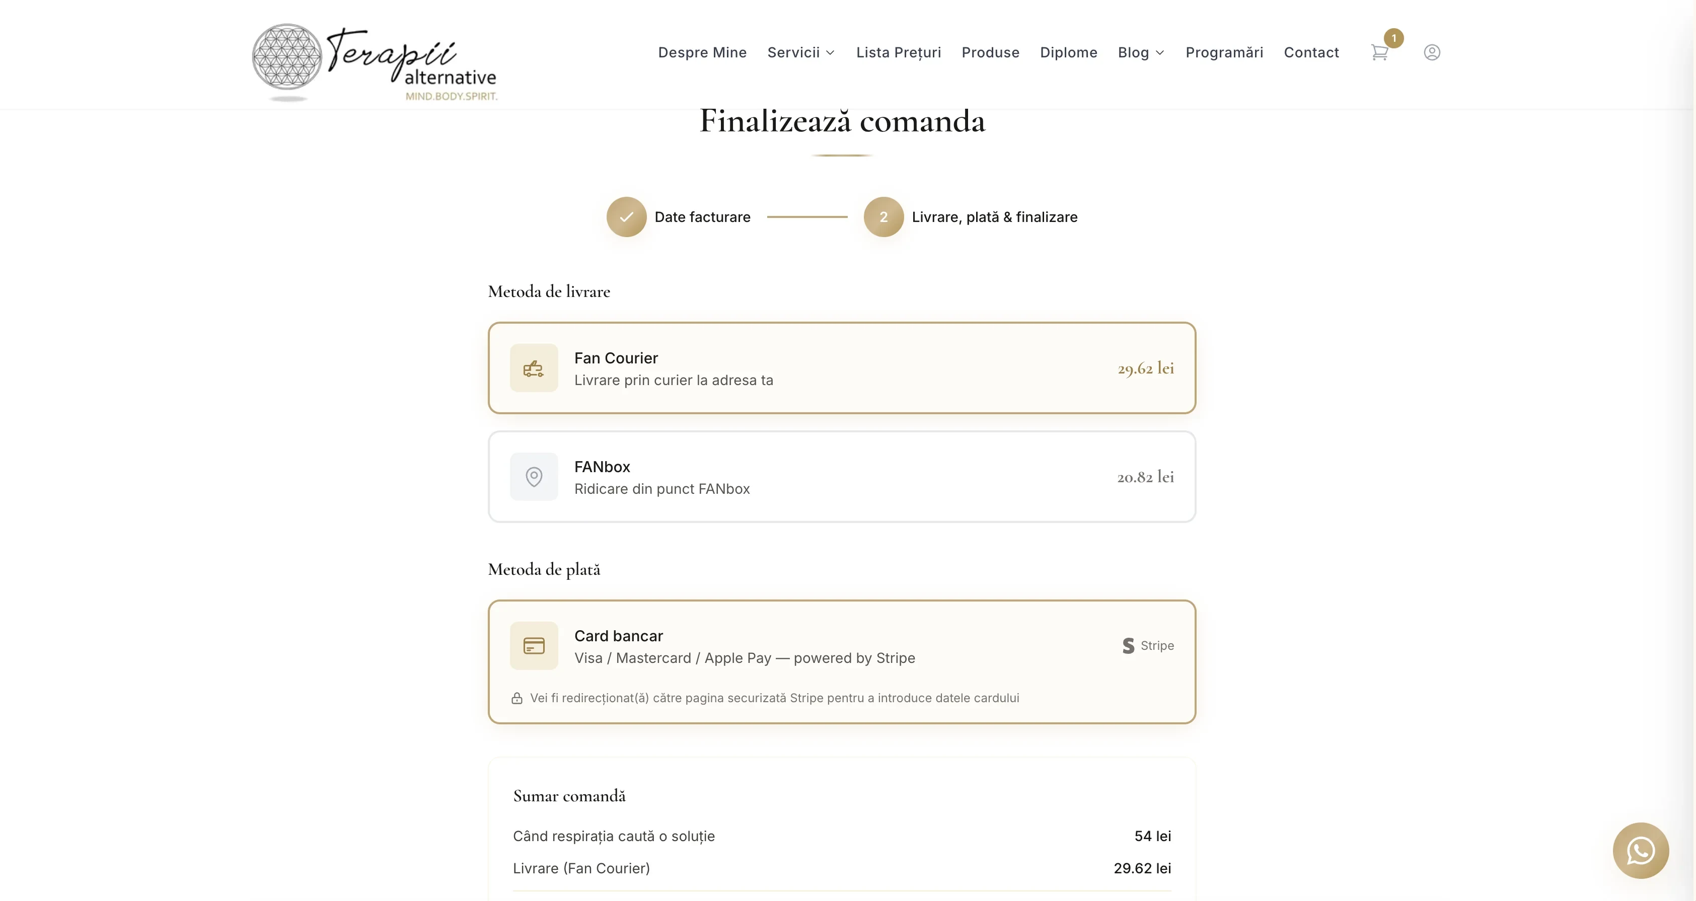Image resolution: width=1696 pixels, height=901 pixels.
Task: Open the Produse menu item
Action: [990, 53]
